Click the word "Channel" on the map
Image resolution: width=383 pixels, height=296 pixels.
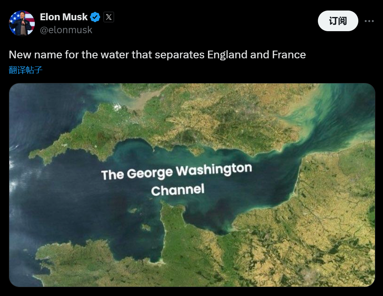[178, 190]
